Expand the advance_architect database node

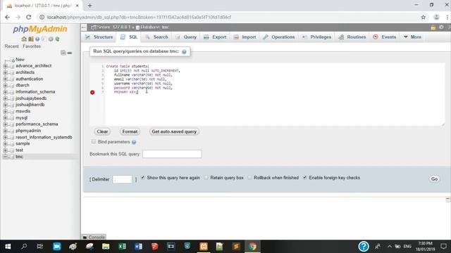point(5,66)
